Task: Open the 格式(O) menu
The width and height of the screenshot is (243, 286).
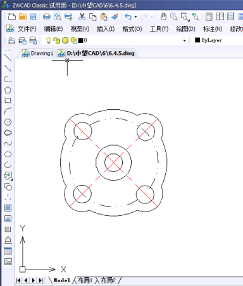Action: pyautogui.click(x=132, y=29)
